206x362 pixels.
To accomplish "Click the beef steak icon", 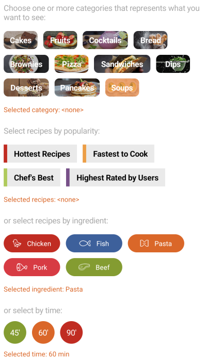I will 84,267.
